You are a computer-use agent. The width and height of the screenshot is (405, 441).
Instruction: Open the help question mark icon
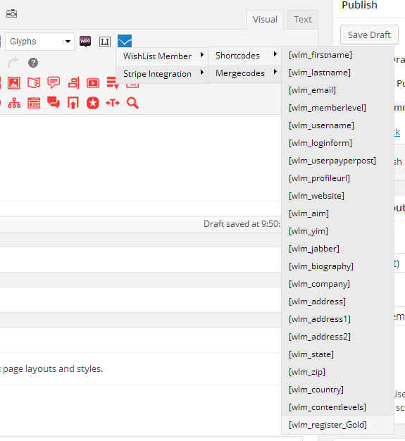(33, 63)
